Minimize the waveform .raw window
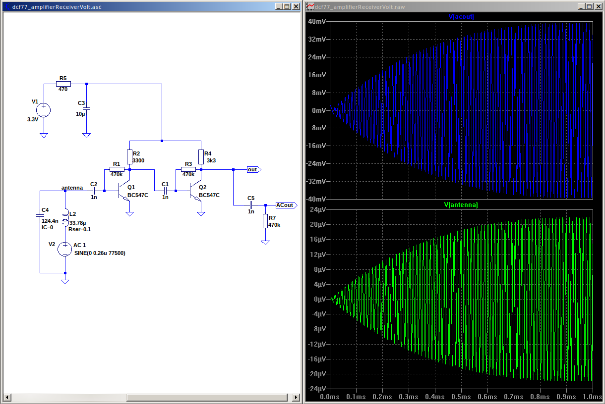The width and height of the screenshot is (605, 404). pyautogui.click(x=582, y=6)
